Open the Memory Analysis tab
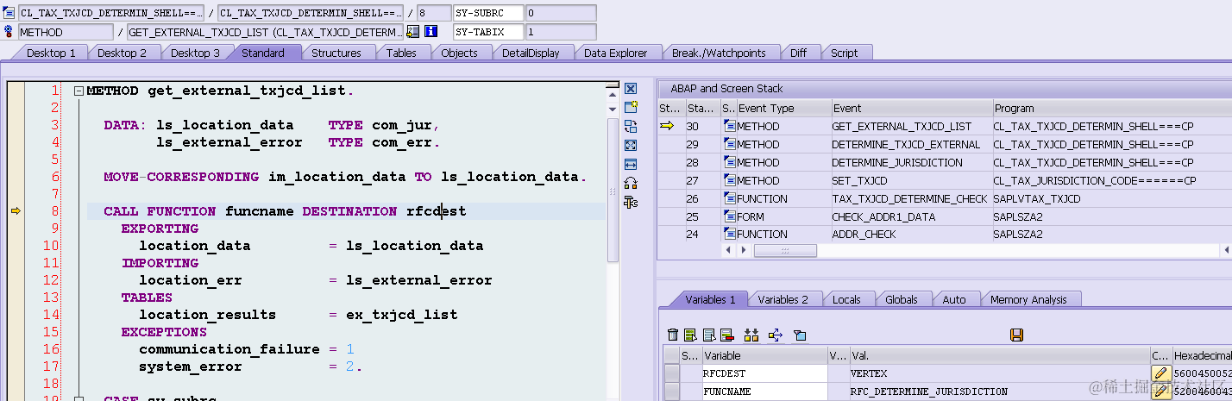The image size is (1232, 401). (1028, 299)
